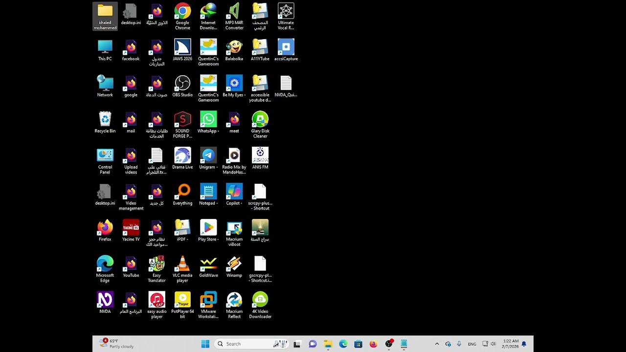Select the Unigram shortcut icon

[208, 159]
